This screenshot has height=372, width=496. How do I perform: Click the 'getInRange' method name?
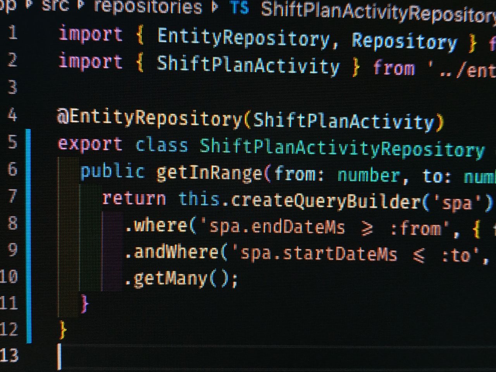(209, 173)
